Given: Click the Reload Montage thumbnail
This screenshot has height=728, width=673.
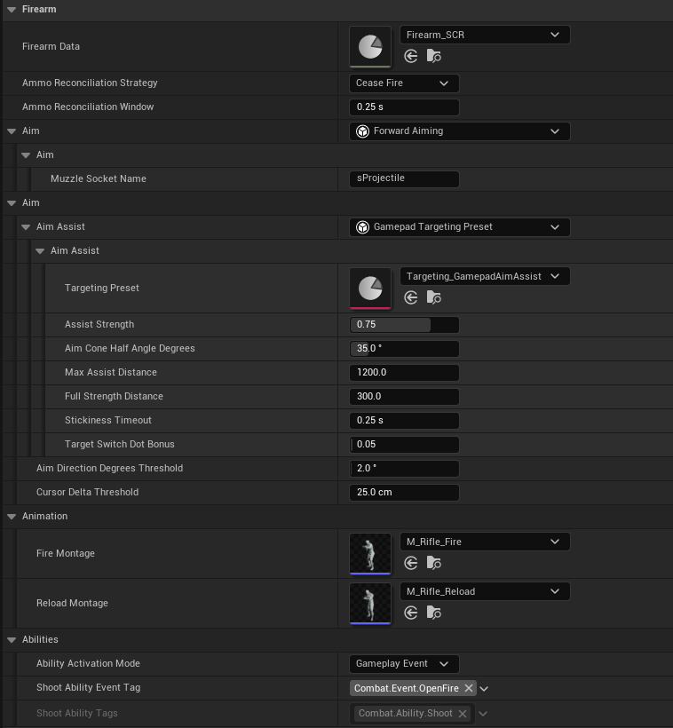Looking at the screenshot, I should (370, 604).
